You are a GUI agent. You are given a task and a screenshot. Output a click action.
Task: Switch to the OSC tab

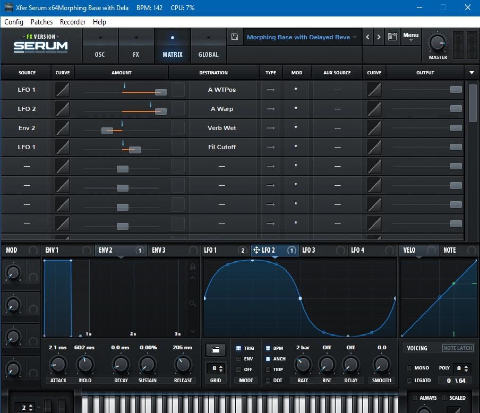click(100, 46)
